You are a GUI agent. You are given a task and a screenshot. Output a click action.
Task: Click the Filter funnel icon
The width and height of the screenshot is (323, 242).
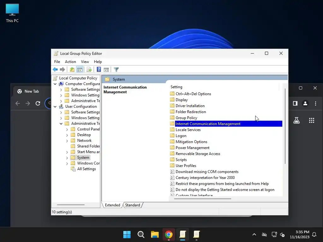click(x=116, y=70)
